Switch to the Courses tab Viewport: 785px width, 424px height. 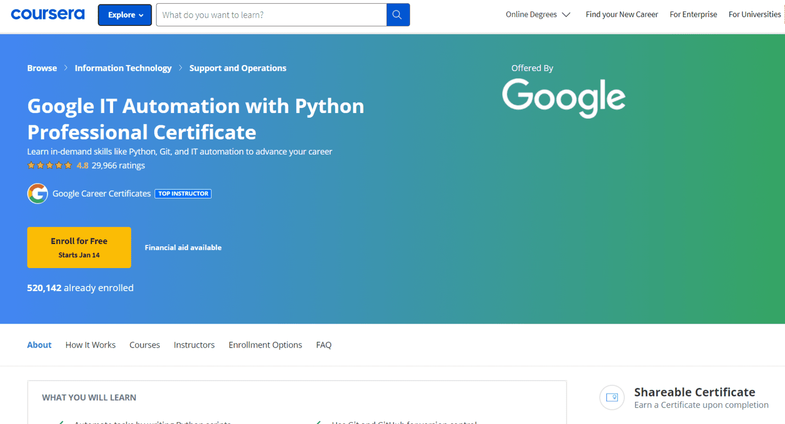click(x=144, y=345)
